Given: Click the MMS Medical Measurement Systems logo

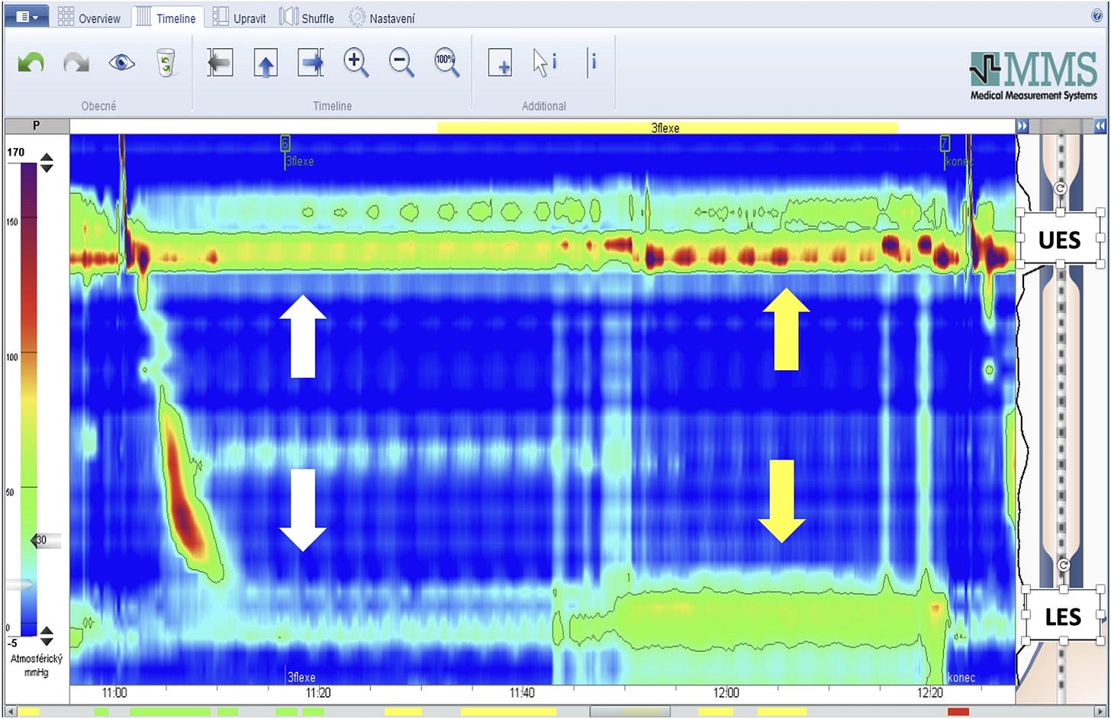Looking at the screenshot, I should click(1034, 76).
